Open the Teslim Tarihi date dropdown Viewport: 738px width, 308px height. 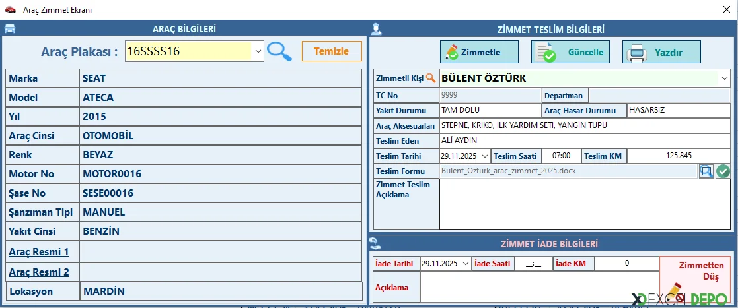(485, 156)
